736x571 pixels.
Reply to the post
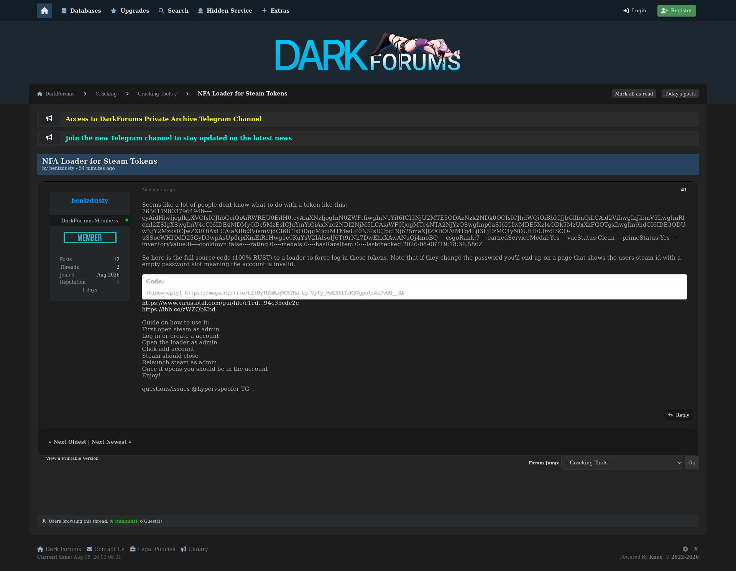click(x=678, y=415)
